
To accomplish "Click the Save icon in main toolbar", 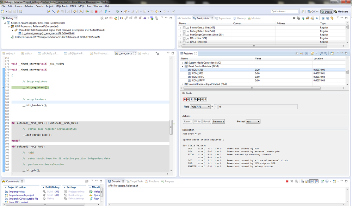I will point(10,11).
